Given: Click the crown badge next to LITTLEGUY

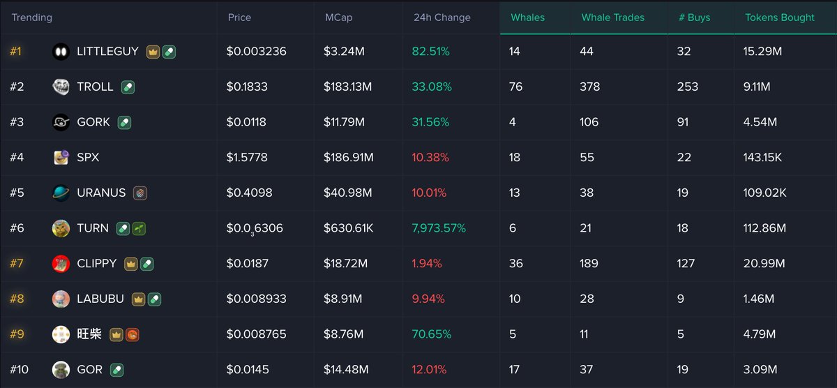Looking at the screenshot, I should [153, 52].
